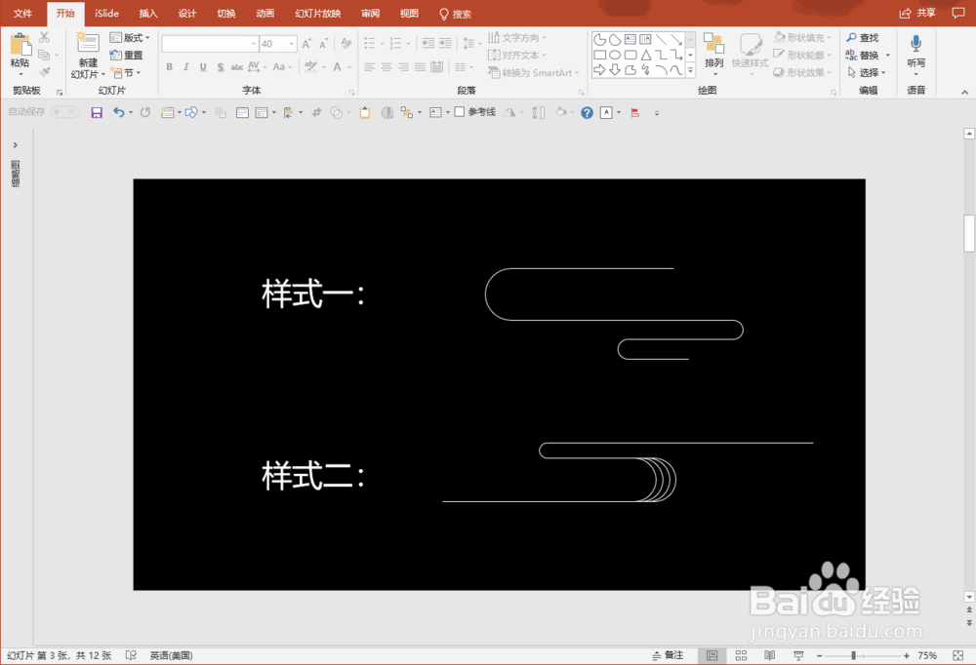Open Shape Fill in Drawing group

pyautogui.click(x=800, y=37)
